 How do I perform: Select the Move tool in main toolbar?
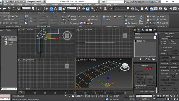pyautogui.click(x=51, y=9)
